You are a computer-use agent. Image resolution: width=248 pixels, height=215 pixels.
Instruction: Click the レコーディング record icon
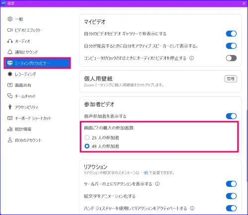10,74
